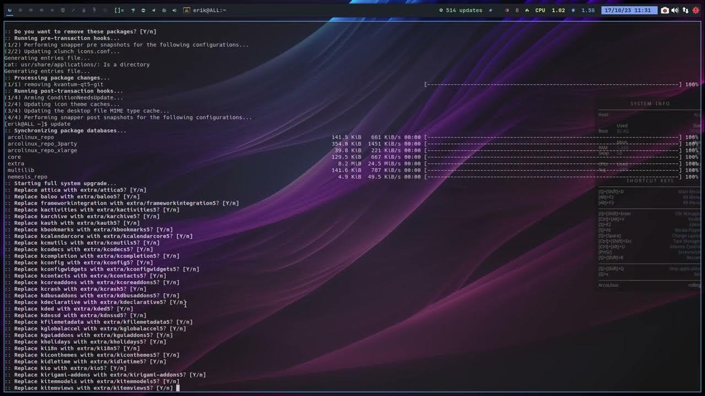Viewport: 705px width, 396px height.
Task: Click the pin icon after updates count
Action: coord(491,10)
